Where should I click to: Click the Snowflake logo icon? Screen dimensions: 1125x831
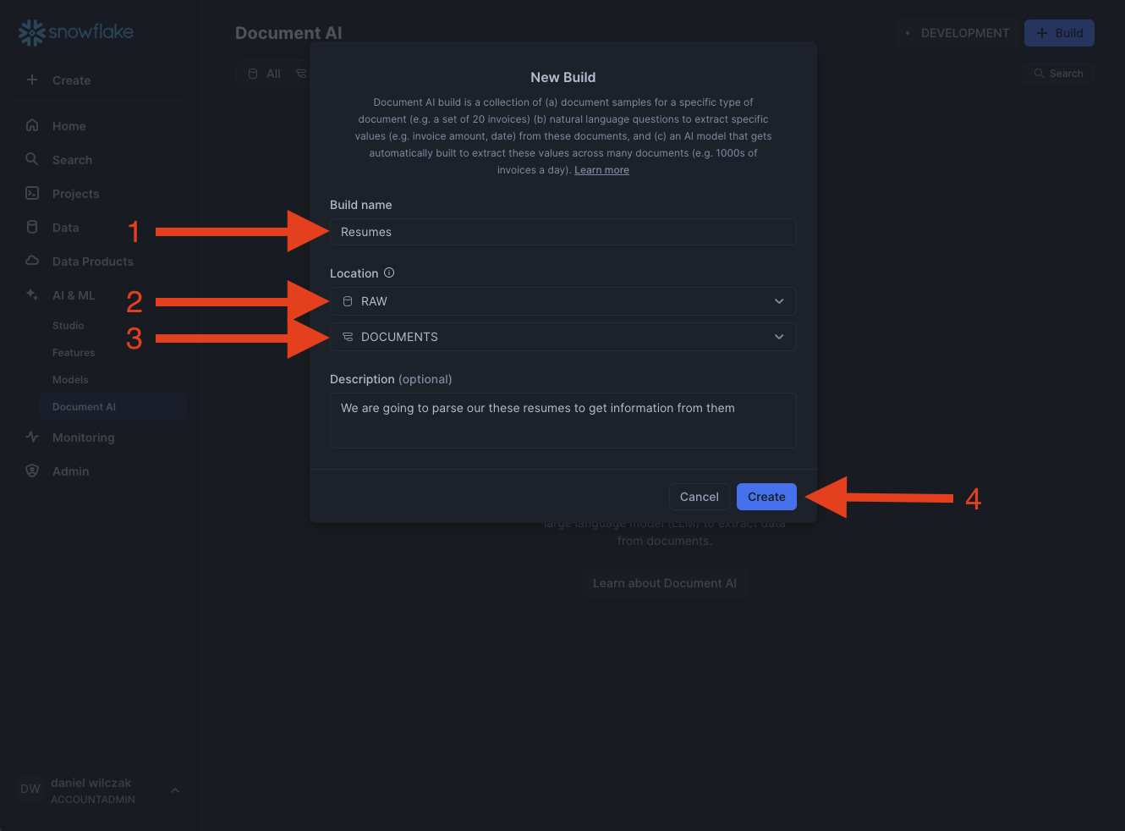click(31, 33)
